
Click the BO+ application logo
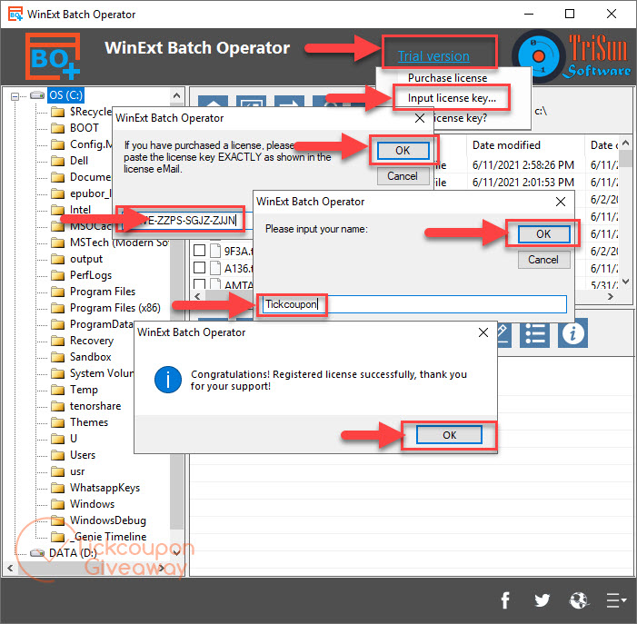[x=53, y=56]
